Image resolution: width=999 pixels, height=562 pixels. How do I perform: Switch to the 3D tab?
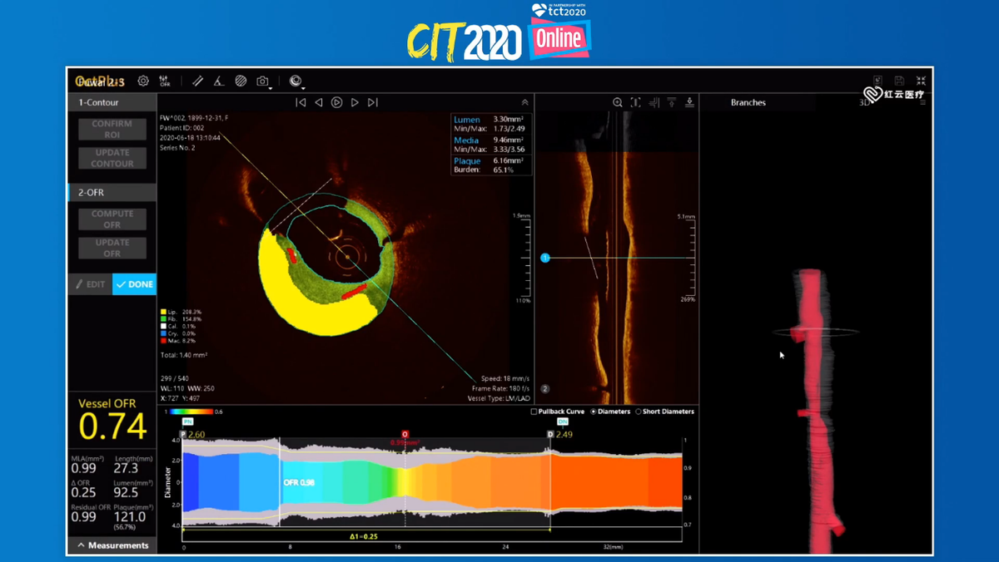pyautogui.click(x=864, y=102)
